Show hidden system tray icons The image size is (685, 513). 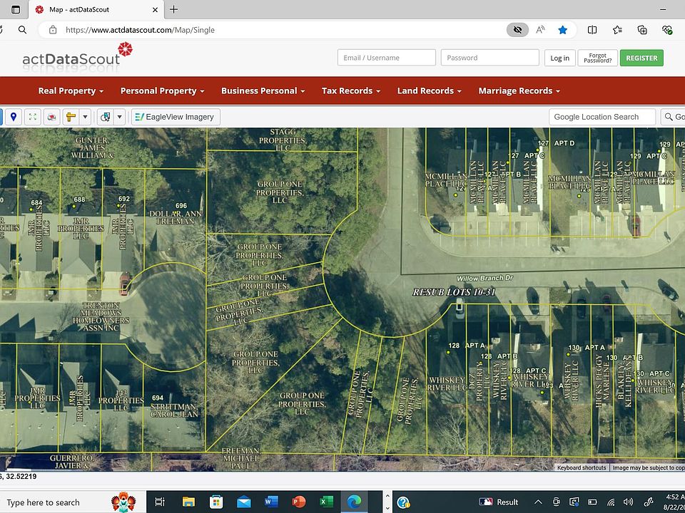pyautogui.click(x=538, y=502)
